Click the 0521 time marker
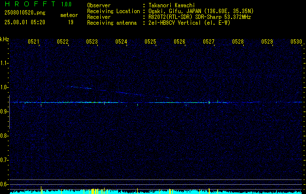 (34, 42)
